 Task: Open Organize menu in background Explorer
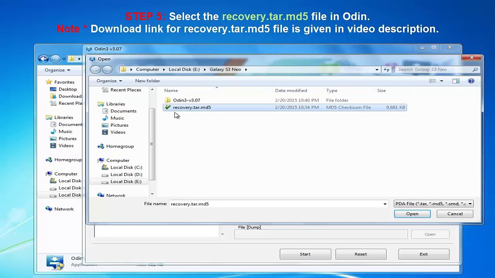pyautogui.click(x=57, y=70)
